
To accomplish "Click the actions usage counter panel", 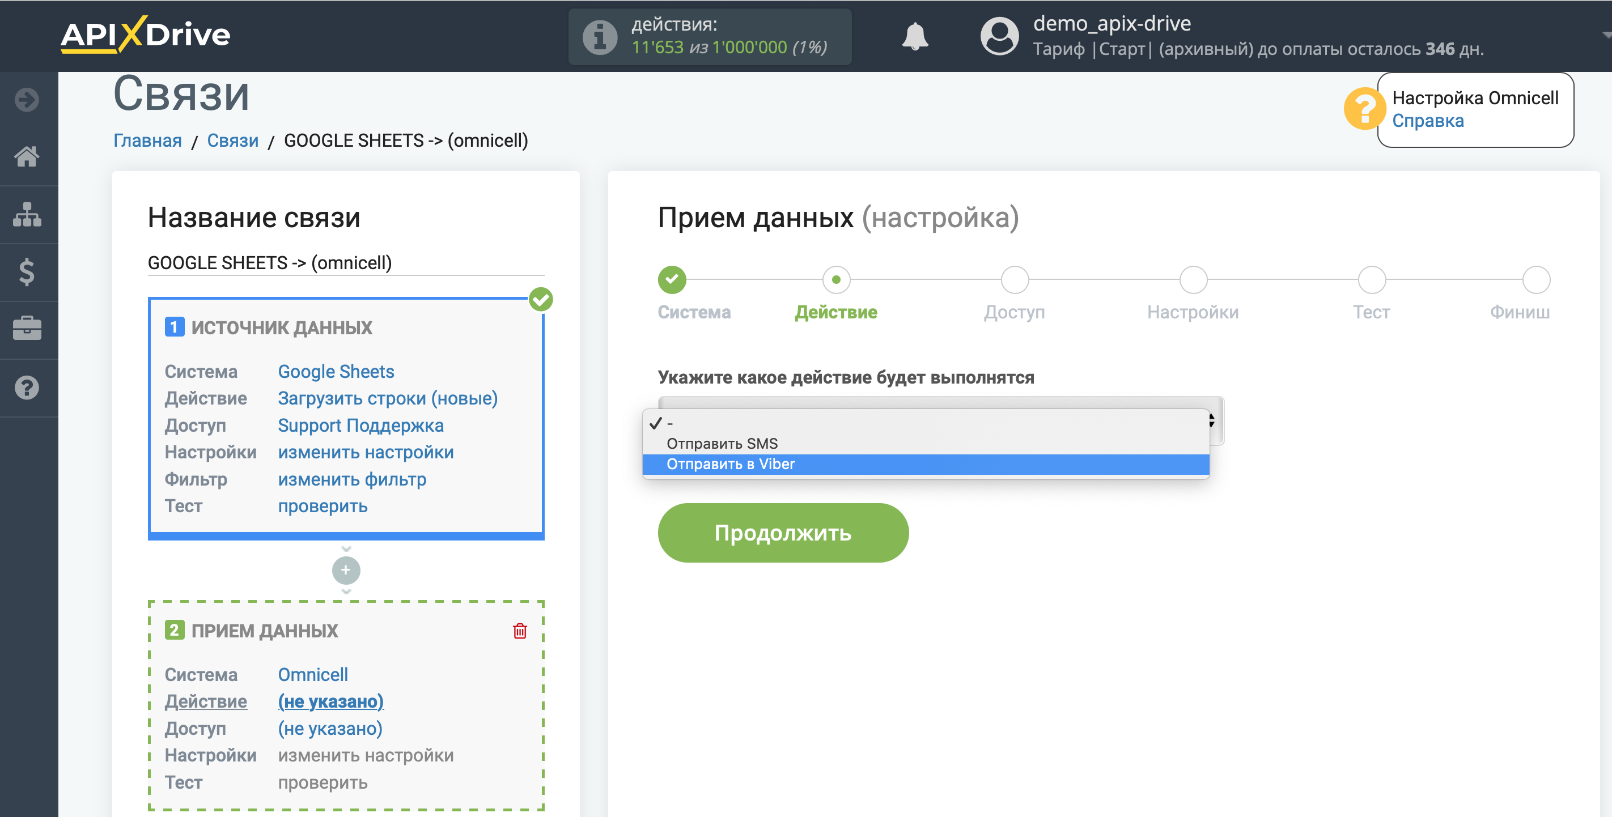I will (x=709, y=36).
